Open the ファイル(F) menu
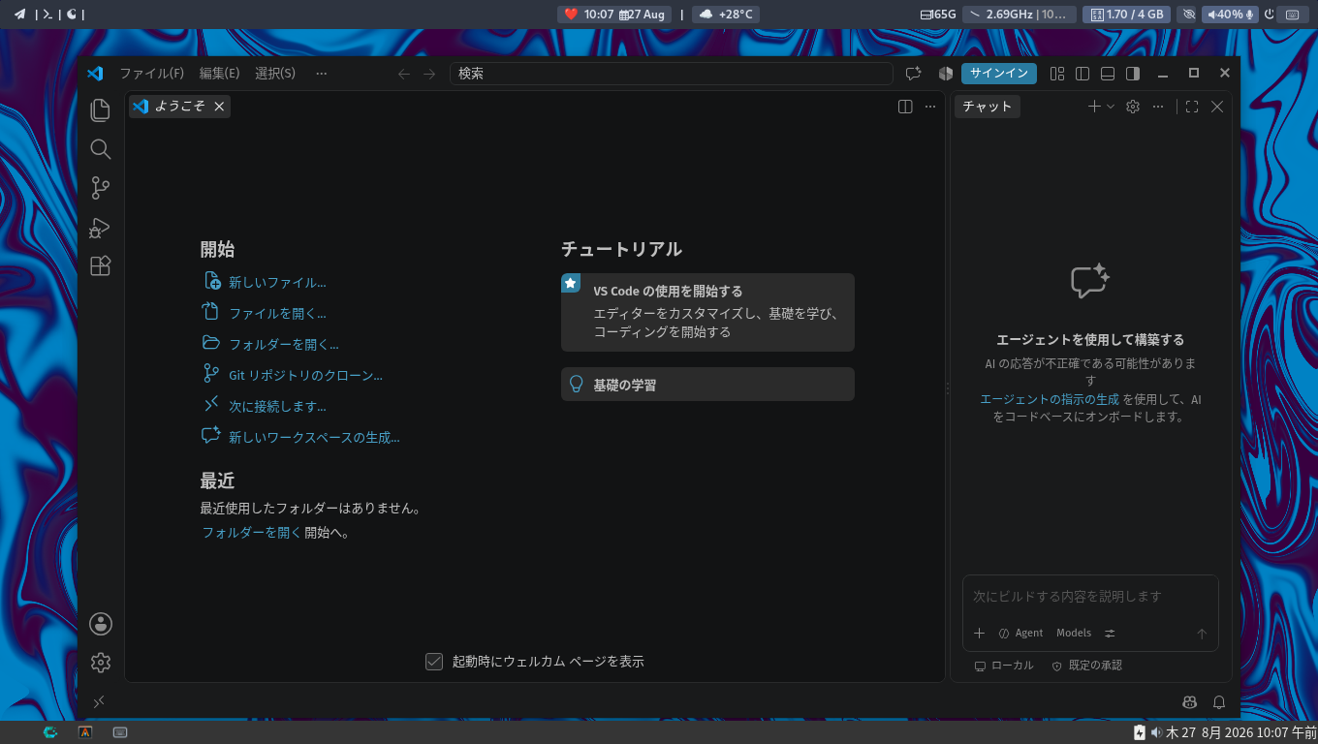Image resolution: width=1318 pixels, height=744 pixels. (x=151, y=74)
